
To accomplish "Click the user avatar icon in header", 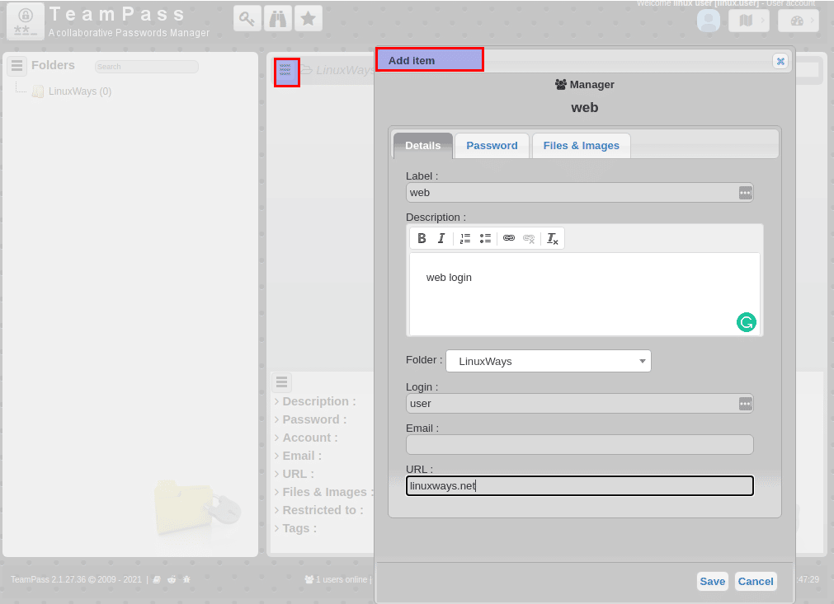I will pos(709,21).
